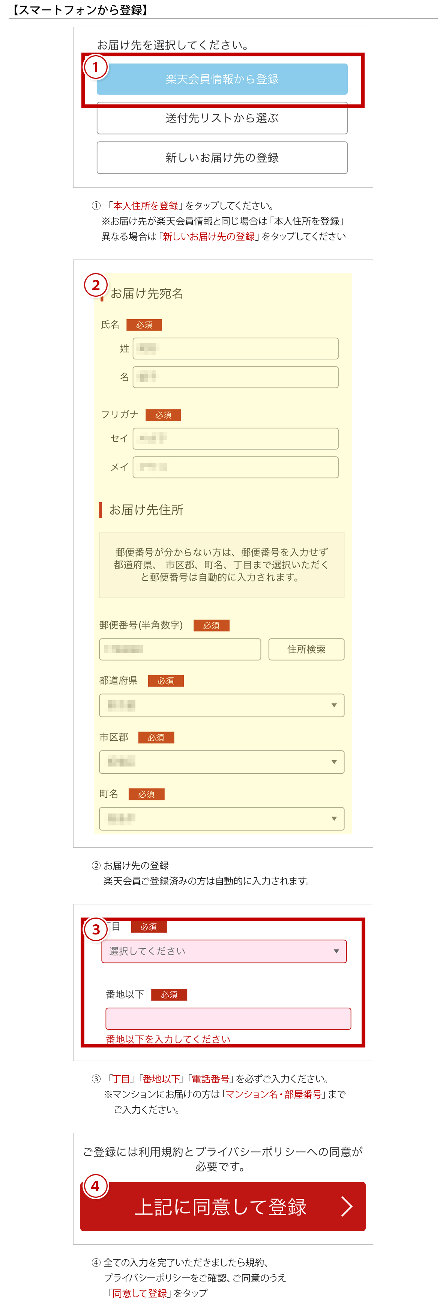Image resolution: width=446 pixels, height=1298 pixels.
Task: Focus the メイ furigana input field
Action: point(236,467)
